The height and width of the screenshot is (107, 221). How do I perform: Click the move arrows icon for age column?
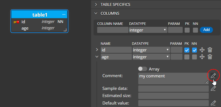coord(202,57)
